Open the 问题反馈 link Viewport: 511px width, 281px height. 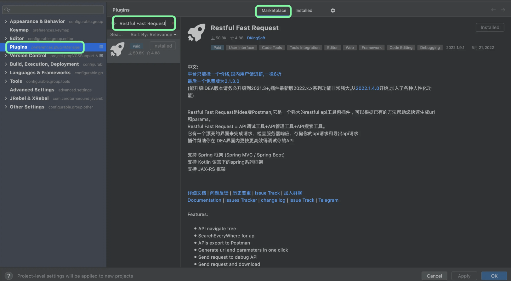pos(219,193)
